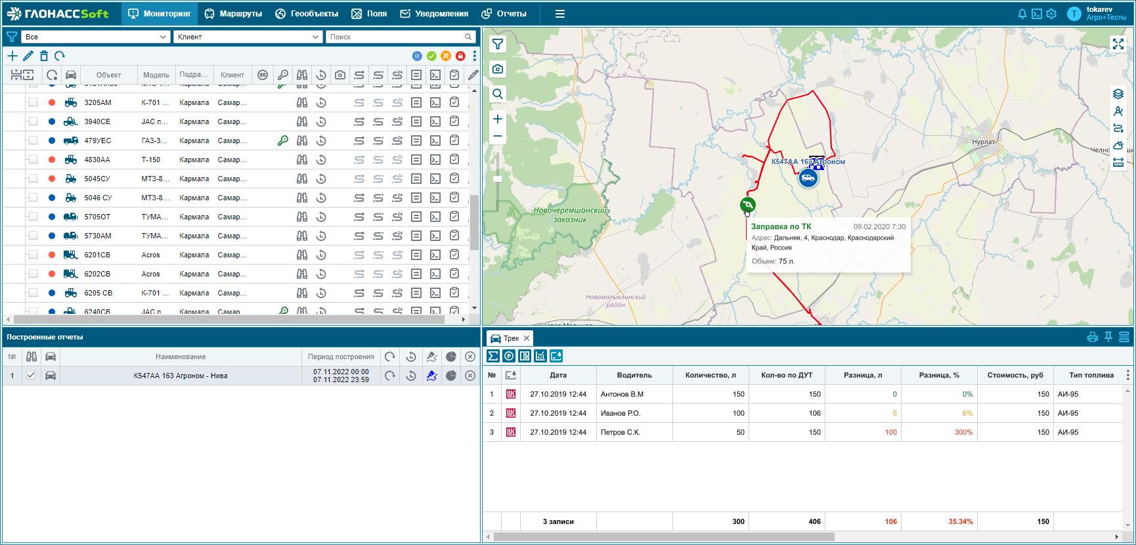Image resolution: width=1136 pixels, height=545 pixels.
Task: Expand the map to fullscreen
Action: [x=1118, y=44]
